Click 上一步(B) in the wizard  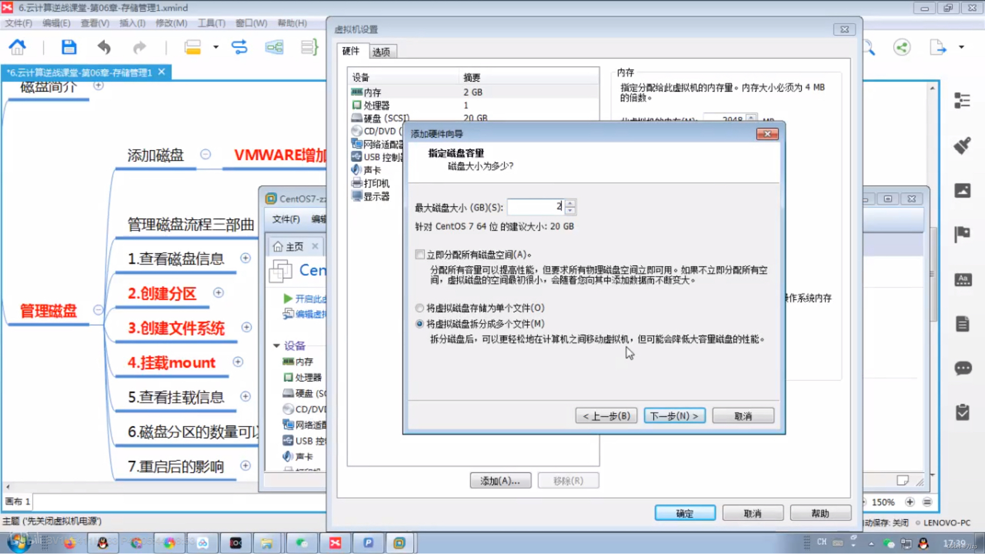tap(606, 416)
